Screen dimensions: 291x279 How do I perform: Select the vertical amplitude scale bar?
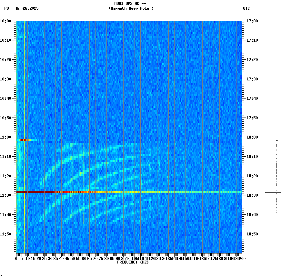277,136
